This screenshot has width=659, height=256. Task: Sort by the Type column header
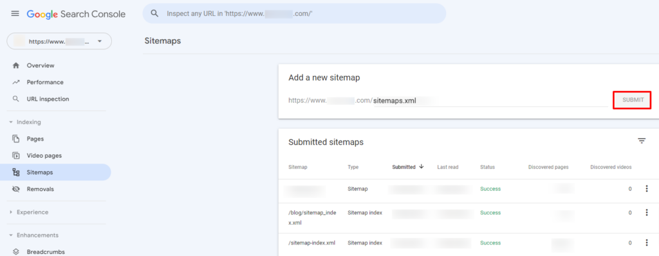(353, 167)
